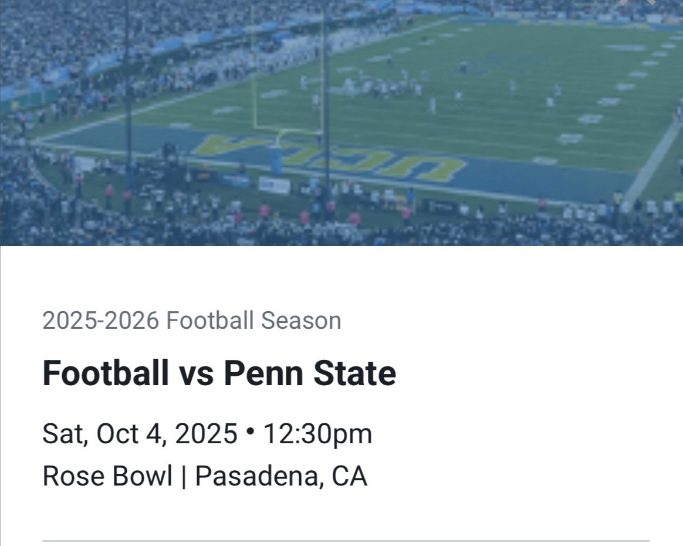
Task: Select the "2025-2026 Football Season" label
Action: coord(191,321)
